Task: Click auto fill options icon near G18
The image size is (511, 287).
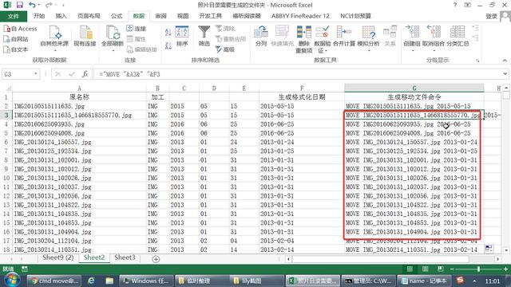Action: click(x=489, y=249)
